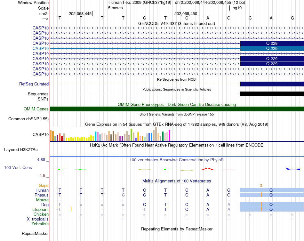Open the RefSeq Curated track label
Image resolution: width=304 pixels, height=241 pixels.
(34, 84)
